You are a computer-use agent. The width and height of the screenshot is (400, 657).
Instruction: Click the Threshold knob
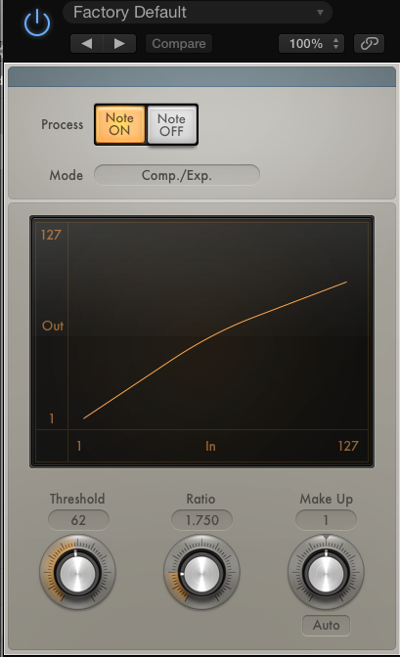click(x=77, y=572)
